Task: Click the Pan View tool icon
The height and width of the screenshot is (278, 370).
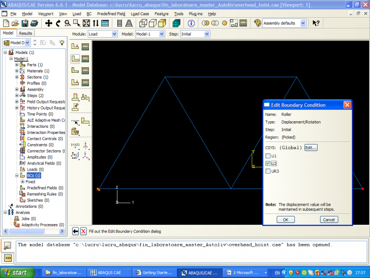Action: 49,23
